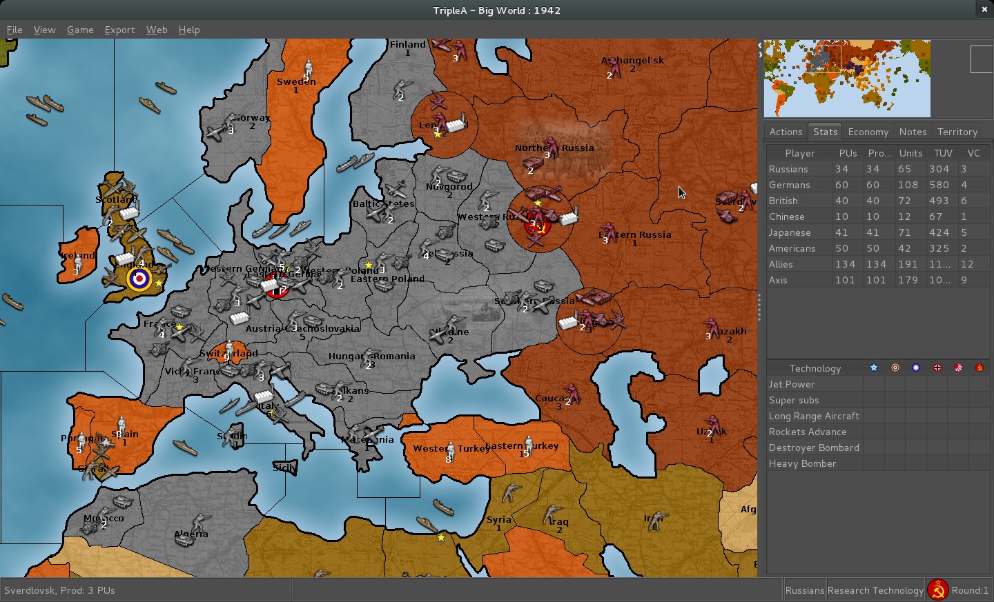994x602 pixels.
Task: Open the Game menu
Action: coord(80,30)
